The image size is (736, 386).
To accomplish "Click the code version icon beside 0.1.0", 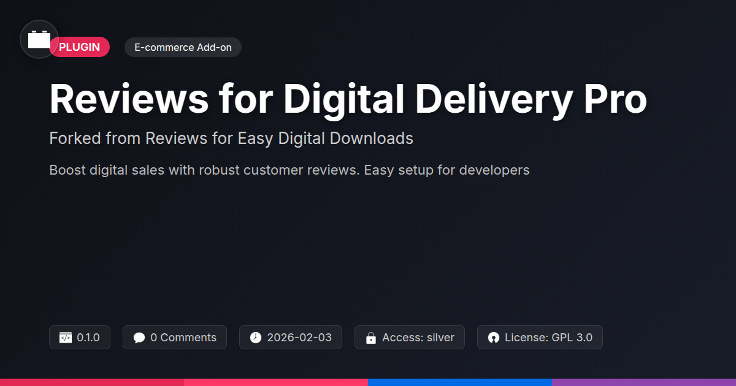I will [66, 338].
